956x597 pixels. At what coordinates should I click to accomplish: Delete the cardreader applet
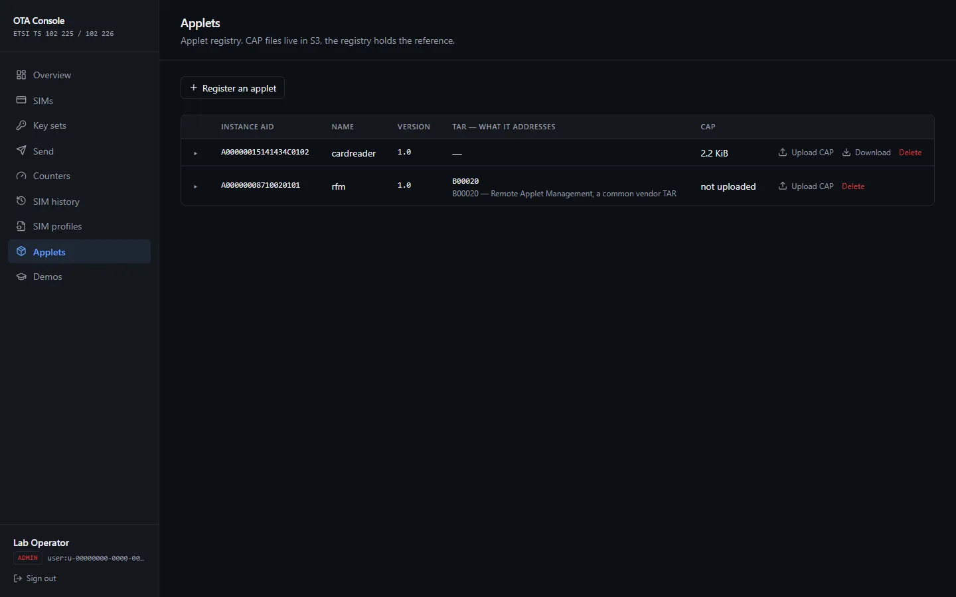pos(910,153)
